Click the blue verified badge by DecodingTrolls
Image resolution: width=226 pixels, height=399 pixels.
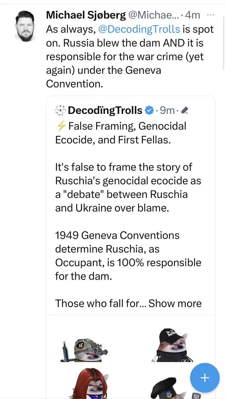tap(149, 110)
